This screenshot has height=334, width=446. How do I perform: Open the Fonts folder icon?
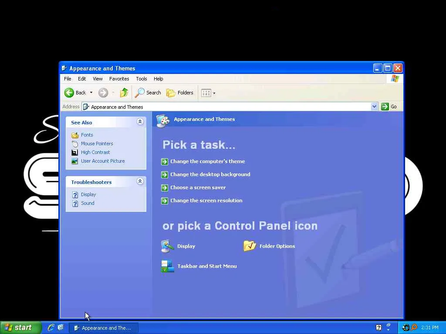pos(75,135)
